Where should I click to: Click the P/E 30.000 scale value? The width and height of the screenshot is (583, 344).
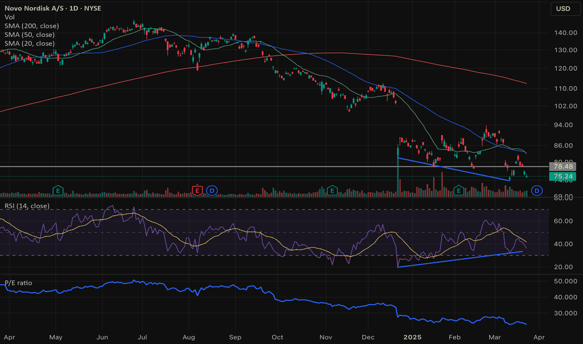[565, 313]
